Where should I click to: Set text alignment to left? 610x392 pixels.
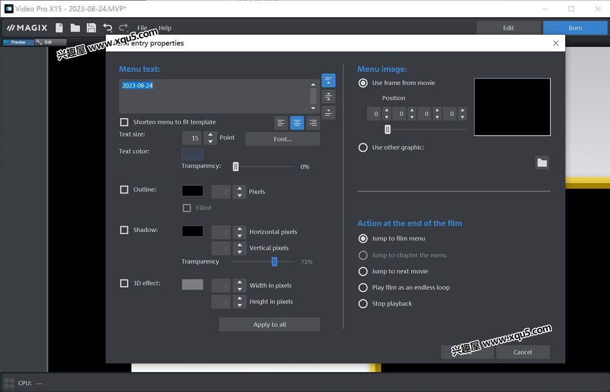281,123
